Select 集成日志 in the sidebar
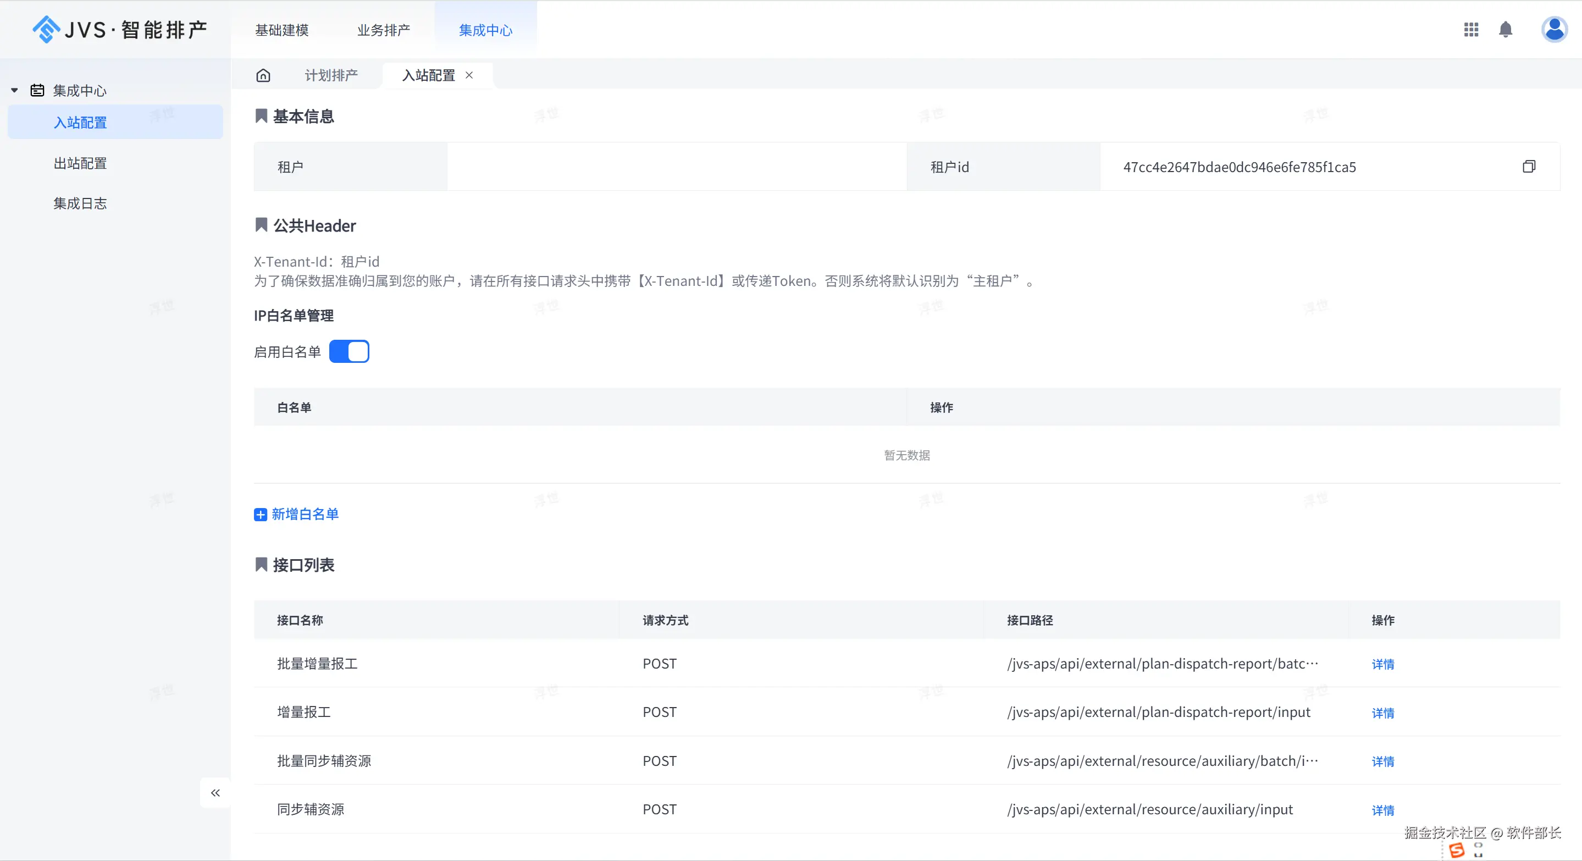Screen dimensions: 1582x861 tap(80, 203)
